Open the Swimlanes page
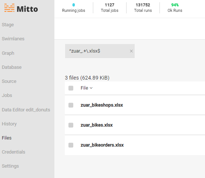The image size is (205, 178). pyautogui.click(x=13, y=38)
